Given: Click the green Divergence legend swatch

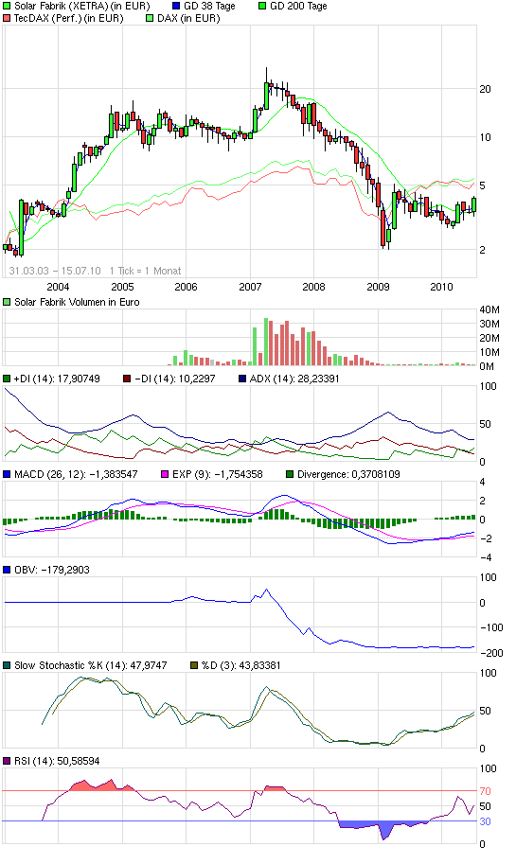Looking at the screenshot, I should [x=290, y=474].
